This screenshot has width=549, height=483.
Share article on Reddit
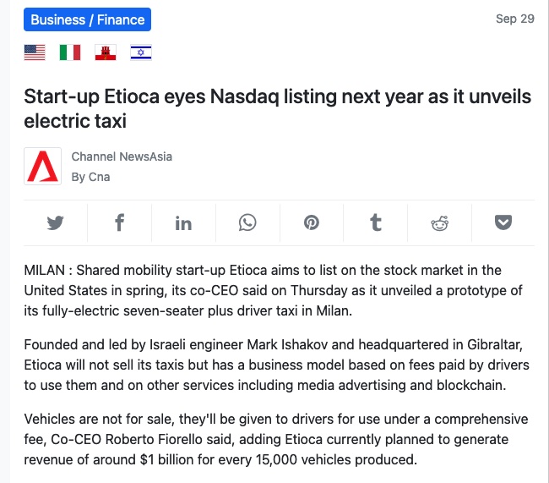[440, 223]
